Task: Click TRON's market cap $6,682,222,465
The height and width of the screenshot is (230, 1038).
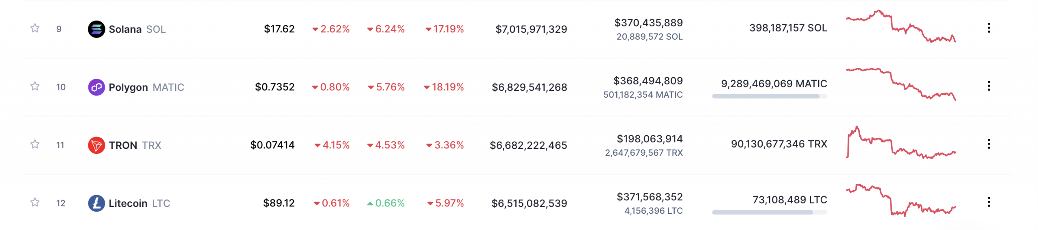Action: click(x=528, y=145)
